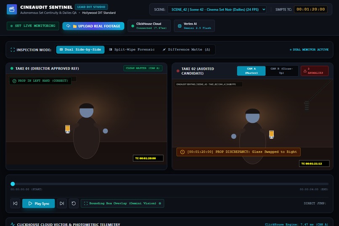The height and width of the screenshot is (226, 339).
Task: Click the Take 02 video preview
Action: tap(252, 123)
